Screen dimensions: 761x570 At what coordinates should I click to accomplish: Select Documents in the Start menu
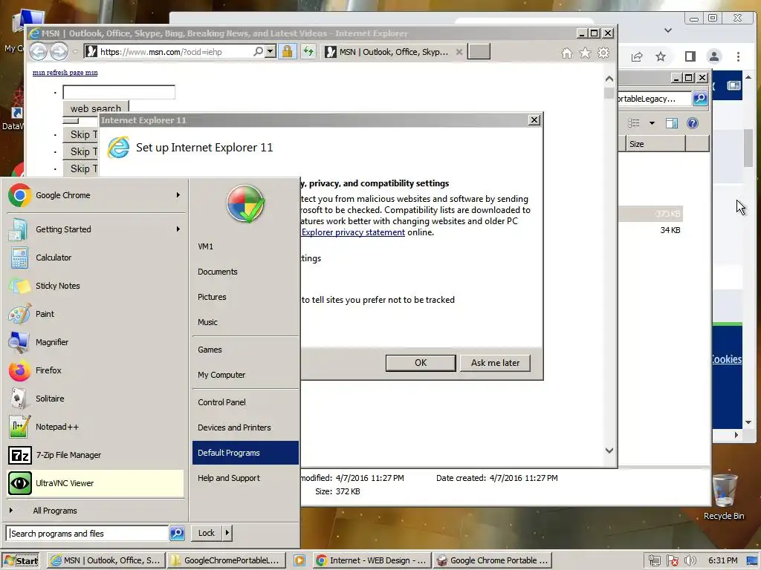point(245,272)
